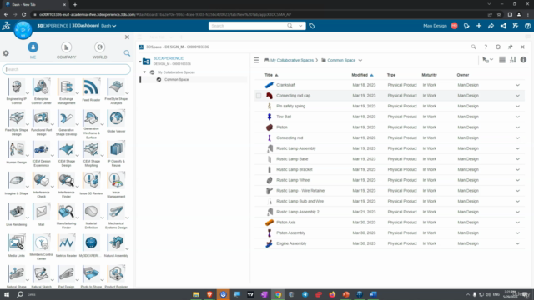This screenshot has height=300, width=534.
Task: Sort the list by Title header
Action: pos(269,75)
